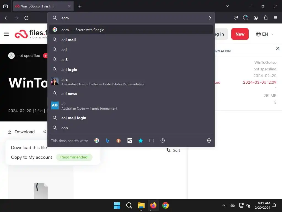The image size is (282, 212).
Task: Launch Google Chrome from taskbar
Action: pyautogui.click(x=166, y=205)
